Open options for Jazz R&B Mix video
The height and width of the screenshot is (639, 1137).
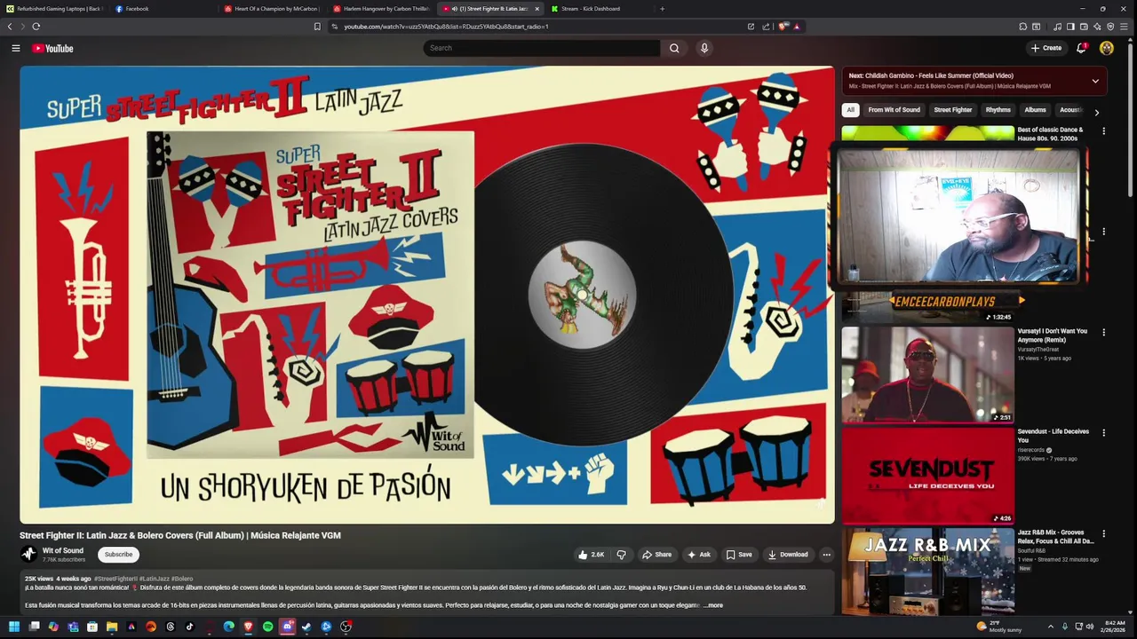pyautogui.click(x=1103, y=533)
